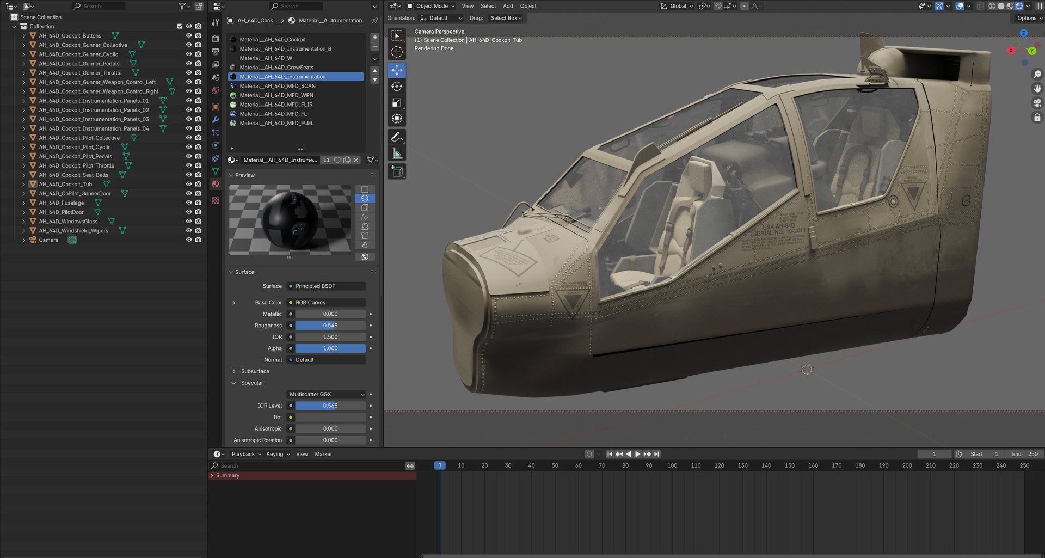Play the animation forward
This screenshot has width=1045, height=558.
(638, 455)
